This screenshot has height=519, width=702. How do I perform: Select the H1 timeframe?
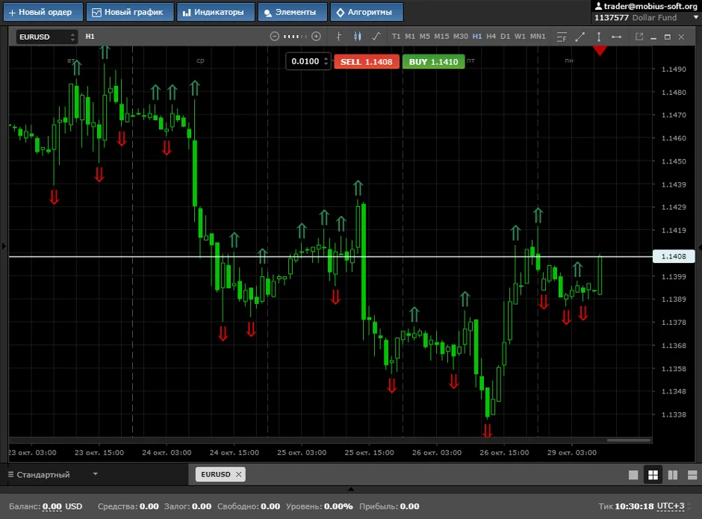[477, 37]
